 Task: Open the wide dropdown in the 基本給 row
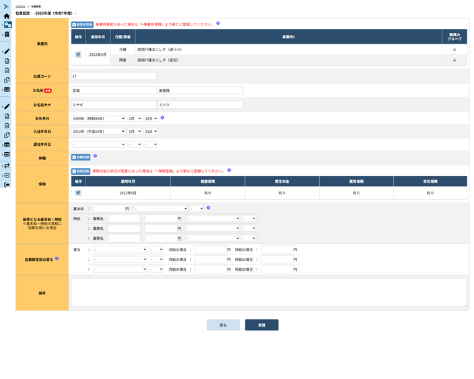tap(160, 208)
